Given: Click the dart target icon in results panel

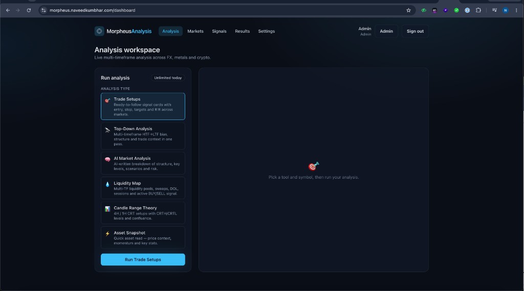Looking at the screenshot, I should pyautogui.click(x=314, y=166).
